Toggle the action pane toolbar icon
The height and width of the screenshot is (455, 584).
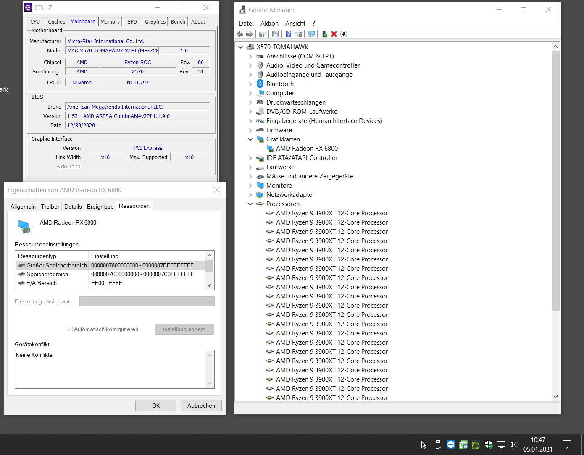(298, 34)
